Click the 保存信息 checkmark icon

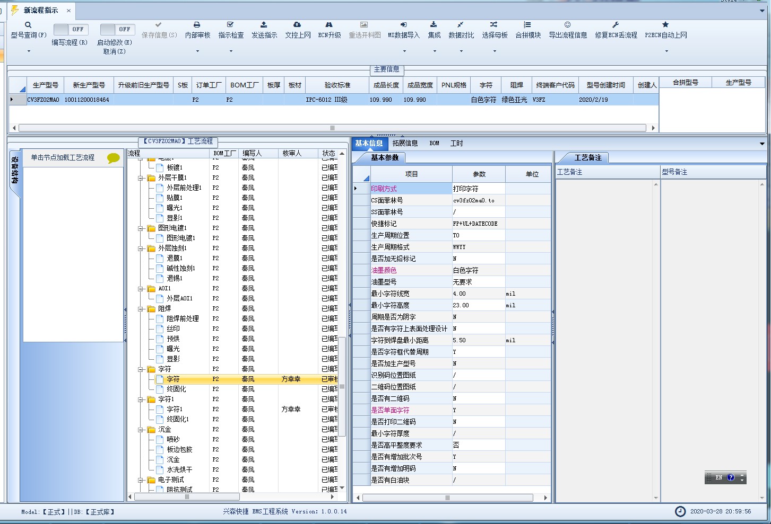tap(159, 25)
